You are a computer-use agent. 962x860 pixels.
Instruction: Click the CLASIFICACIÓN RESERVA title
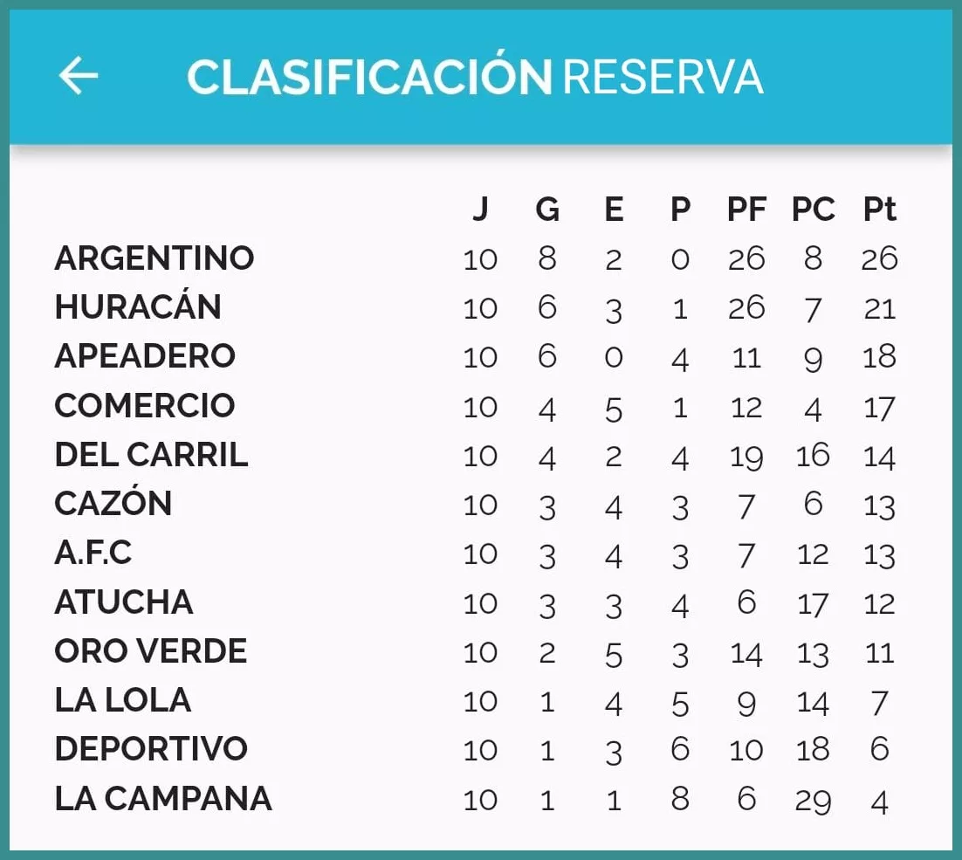pos(475,77)
